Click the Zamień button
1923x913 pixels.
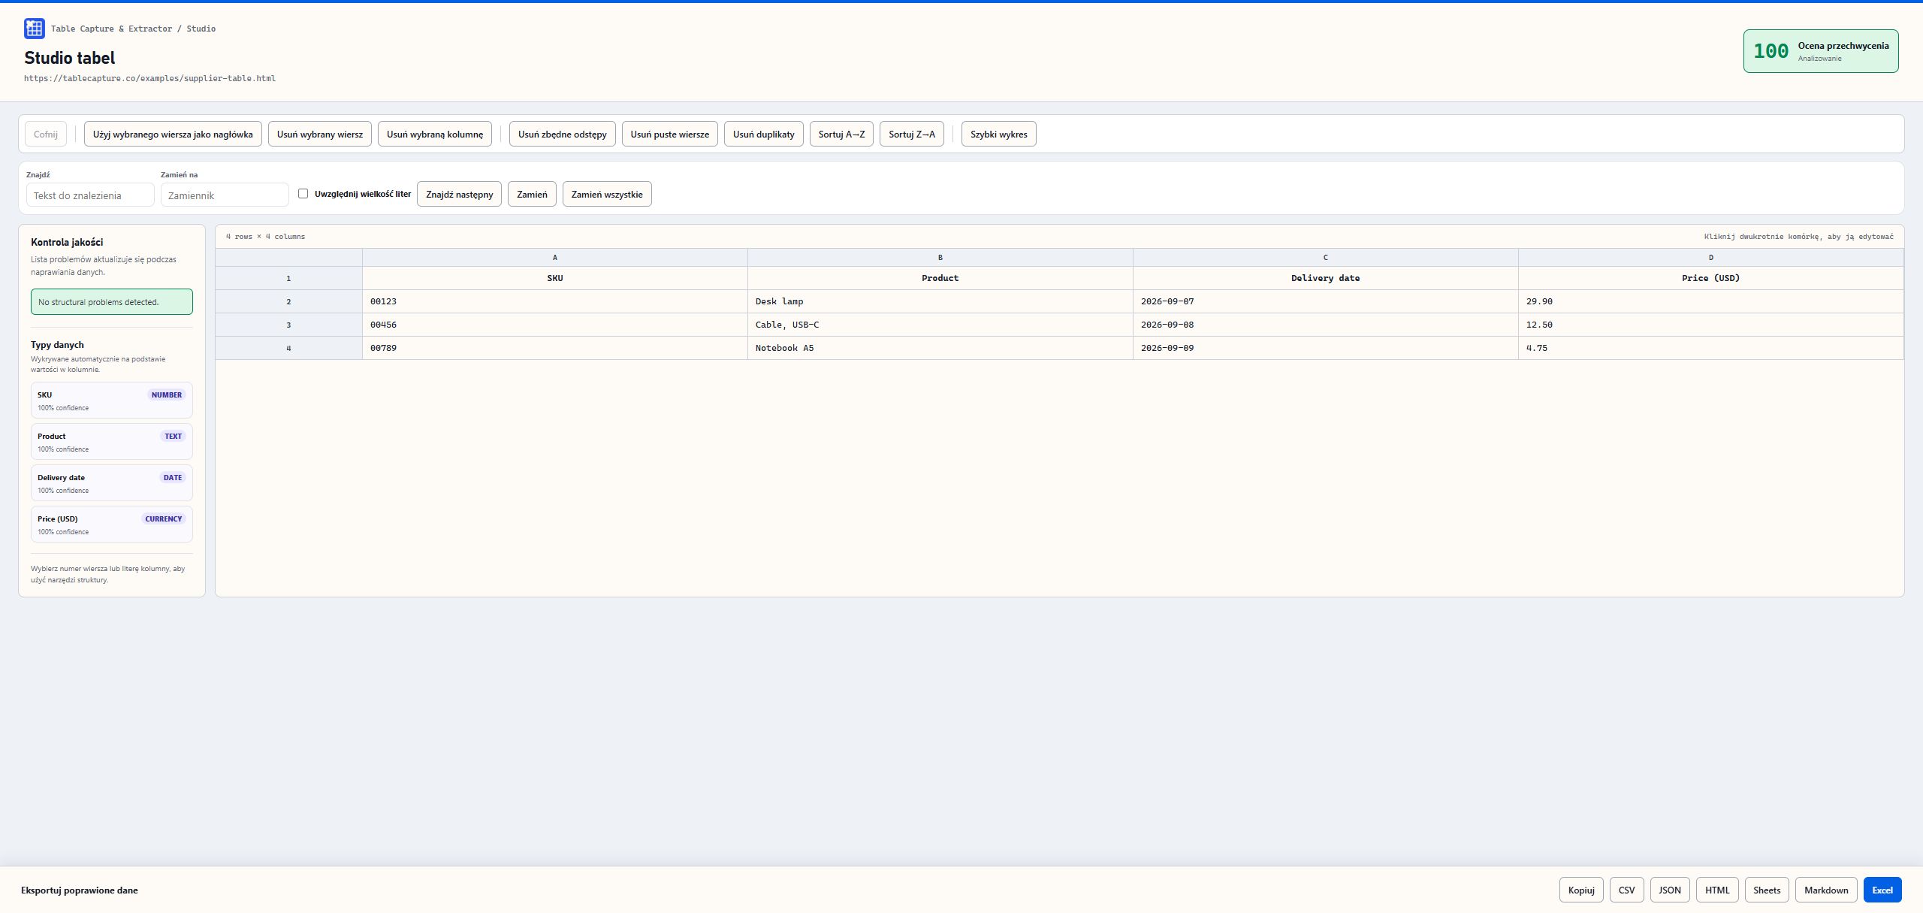click(x=532, y=195)
